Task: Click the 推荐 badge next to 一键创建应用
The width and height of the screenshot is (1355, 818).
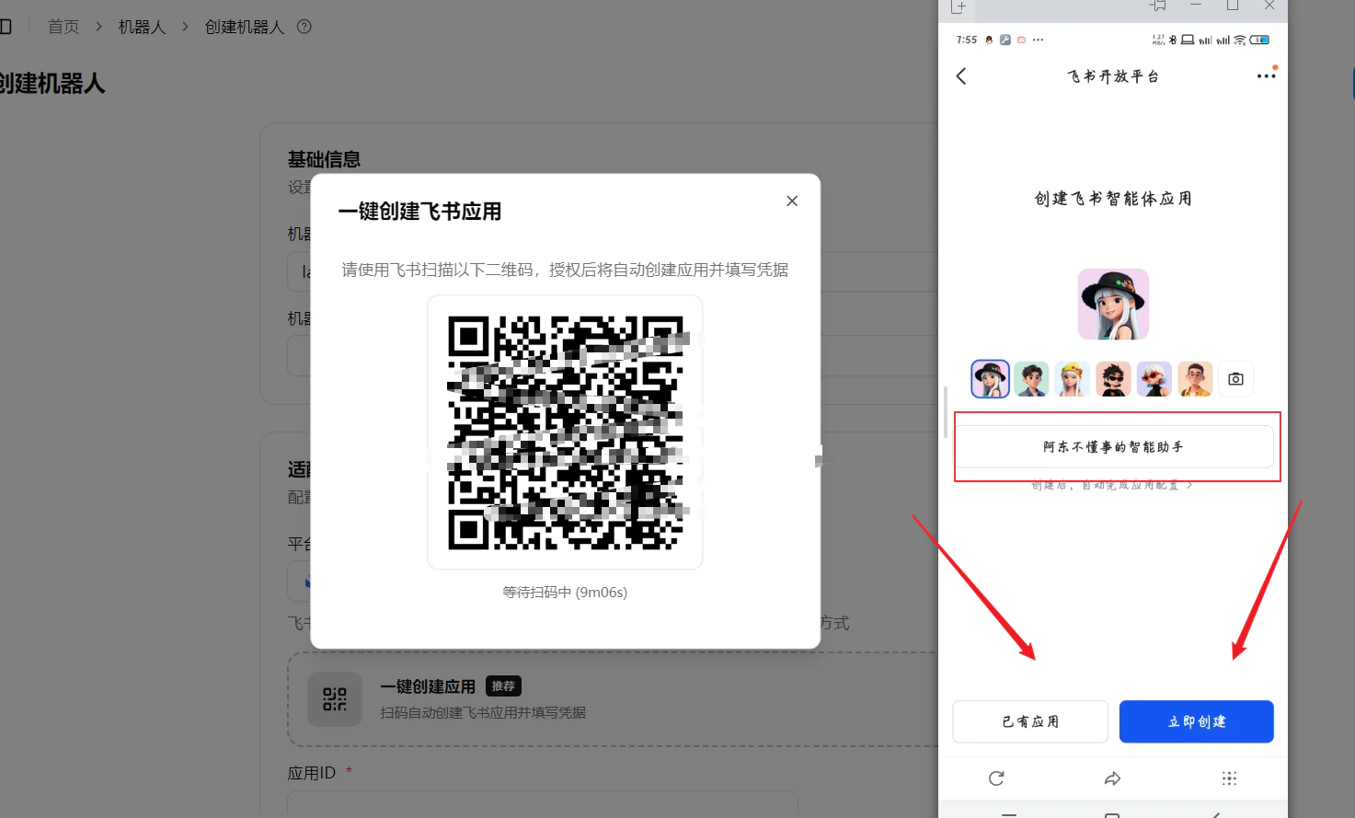Action: click(503, 686)
